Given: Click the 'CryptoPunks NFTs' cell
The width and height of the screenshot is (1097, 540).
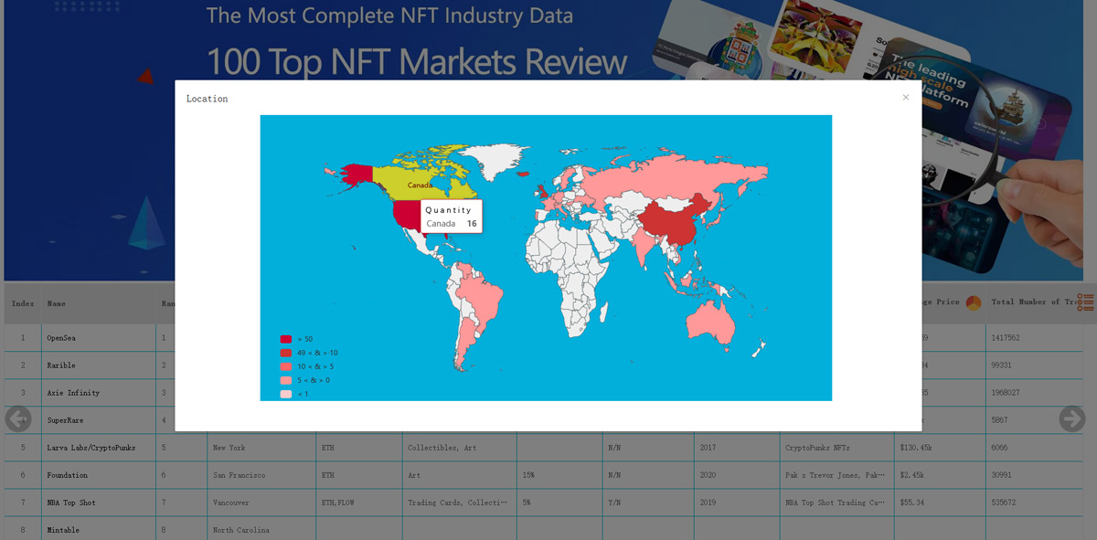Looking at the screenshot, I should [x=836, y=448].
